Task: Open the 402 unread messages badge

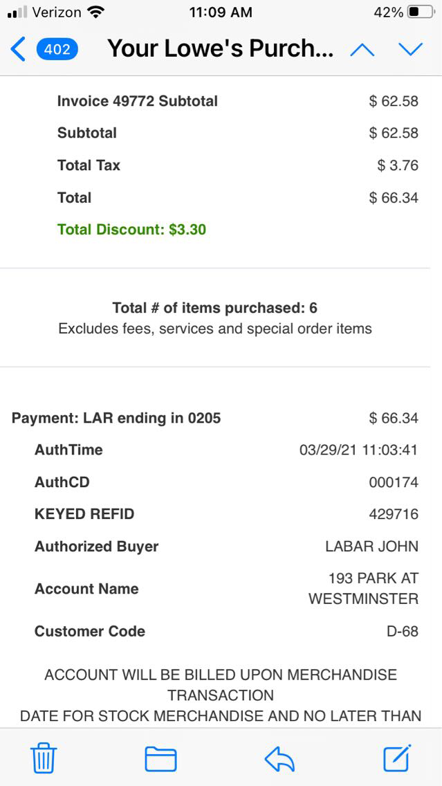Action: pyautogui.click(x=57, y=49)
